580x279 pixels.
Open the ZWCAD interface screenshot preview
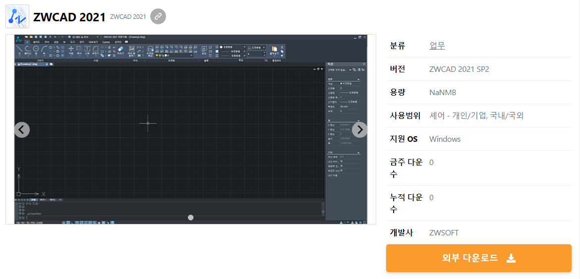click(190, 129)
